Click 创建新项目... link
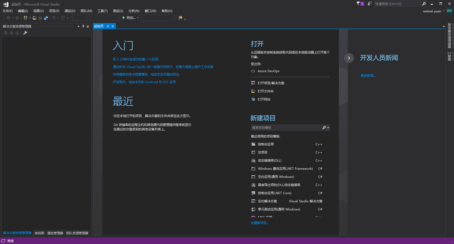This screenshot has height=244, width=454. coord(260,223)
